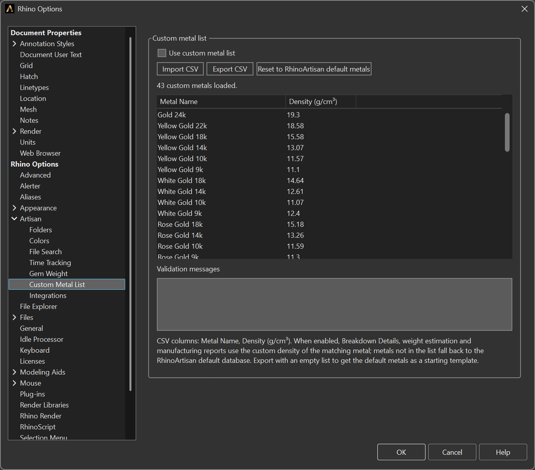Open the Aliases options page
This screenshot has height=470, width=535.
pos(31,197)
